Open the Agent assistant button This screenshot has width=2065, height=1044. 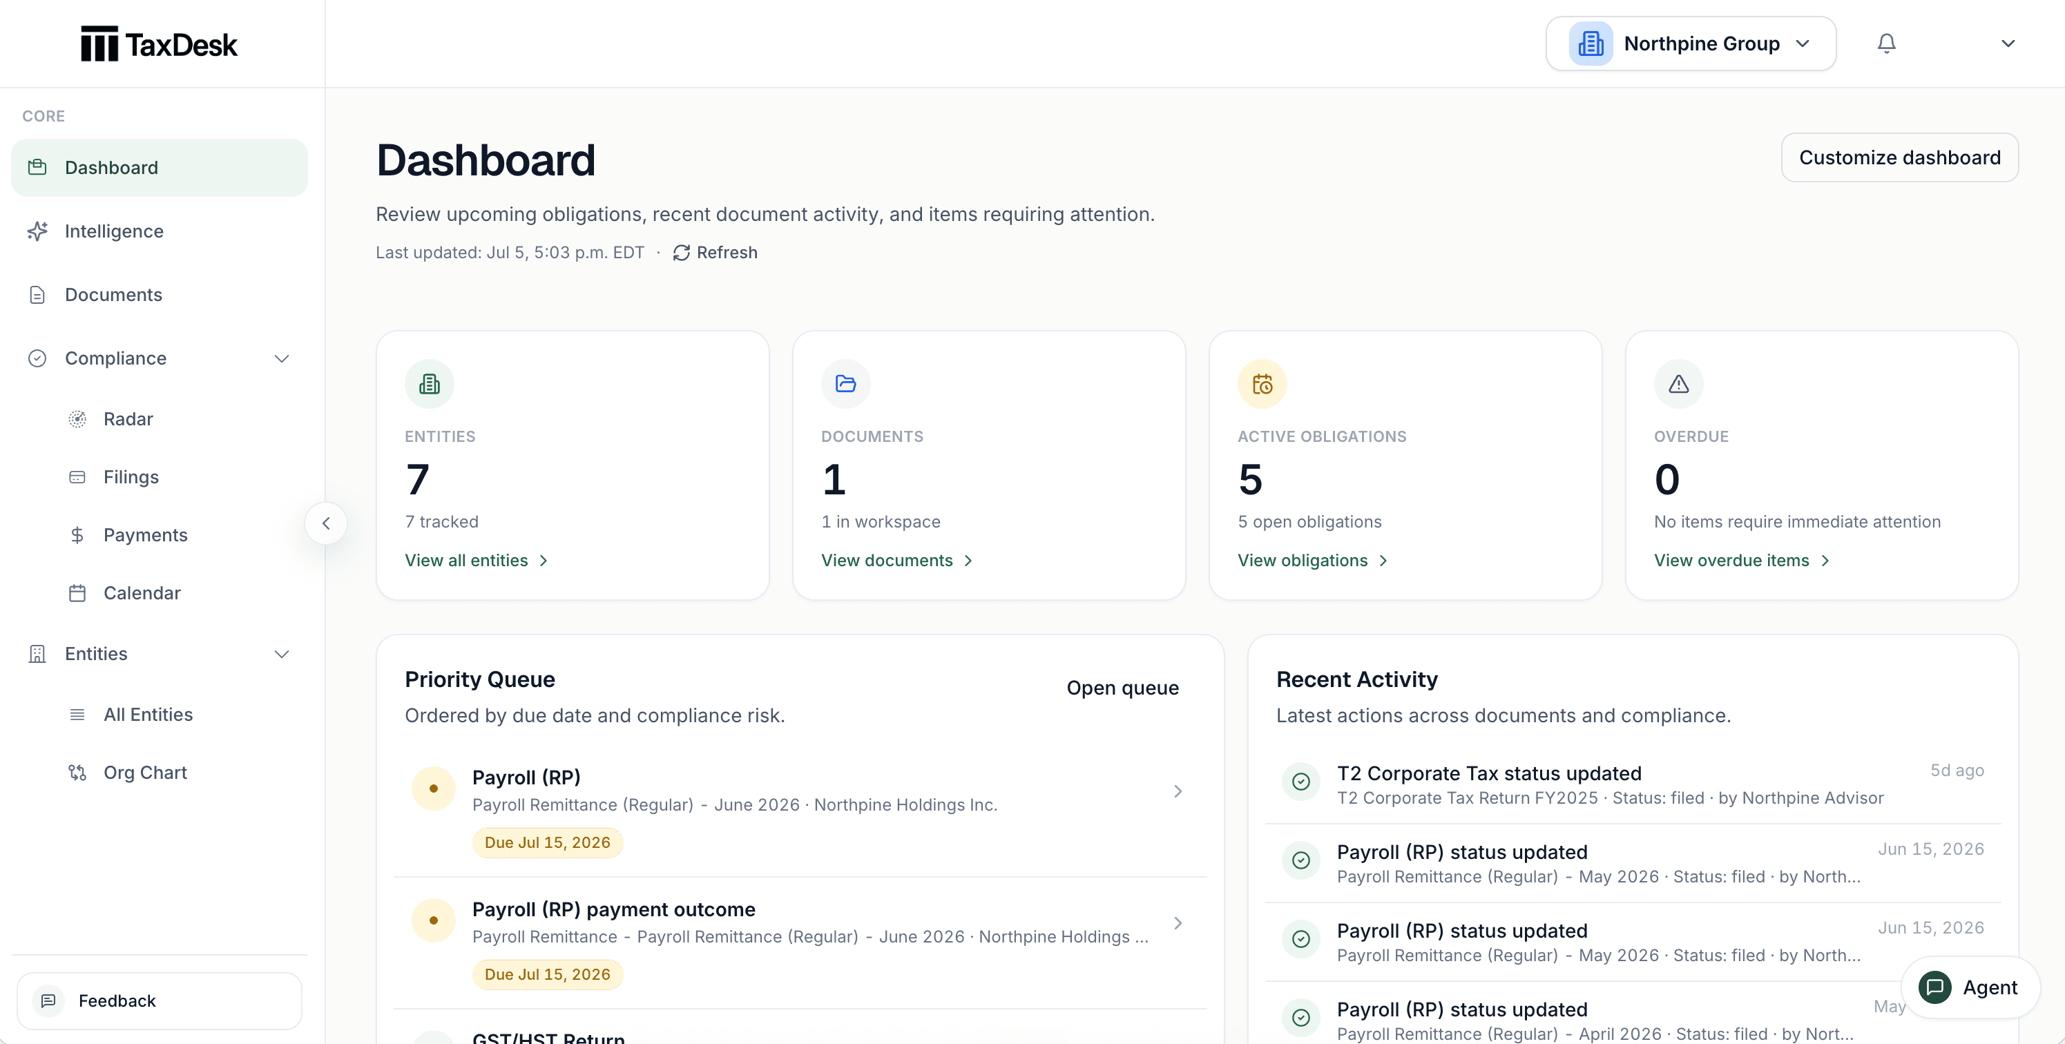click(x=1972, y=987)
